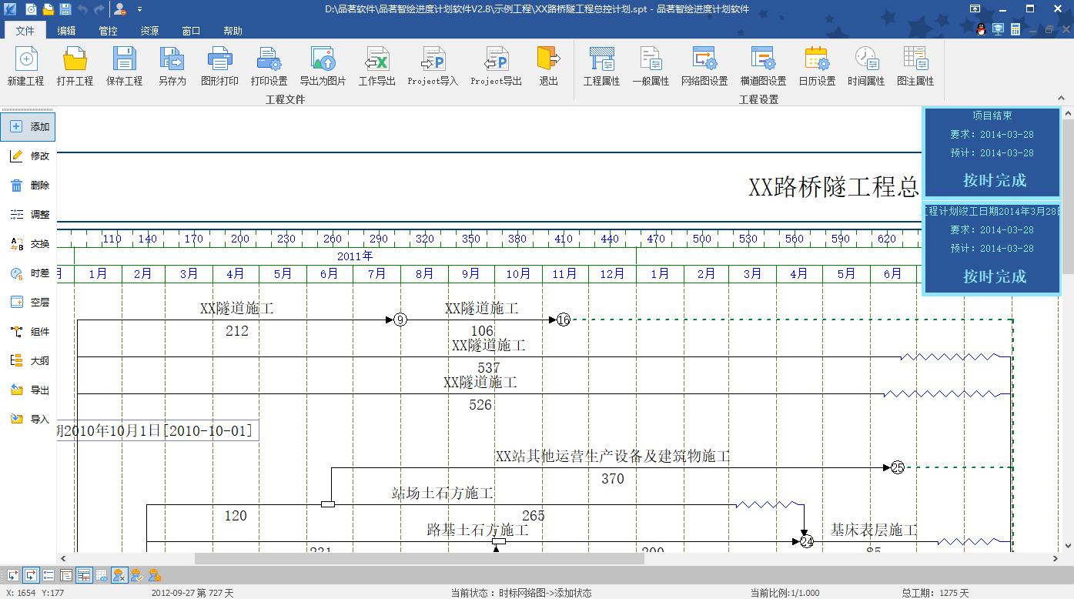The width and height of the screenshot is (1074, 599).
Task: Select the 调整 (adjust) sidebar tool
Action: [x=28, y=215]
